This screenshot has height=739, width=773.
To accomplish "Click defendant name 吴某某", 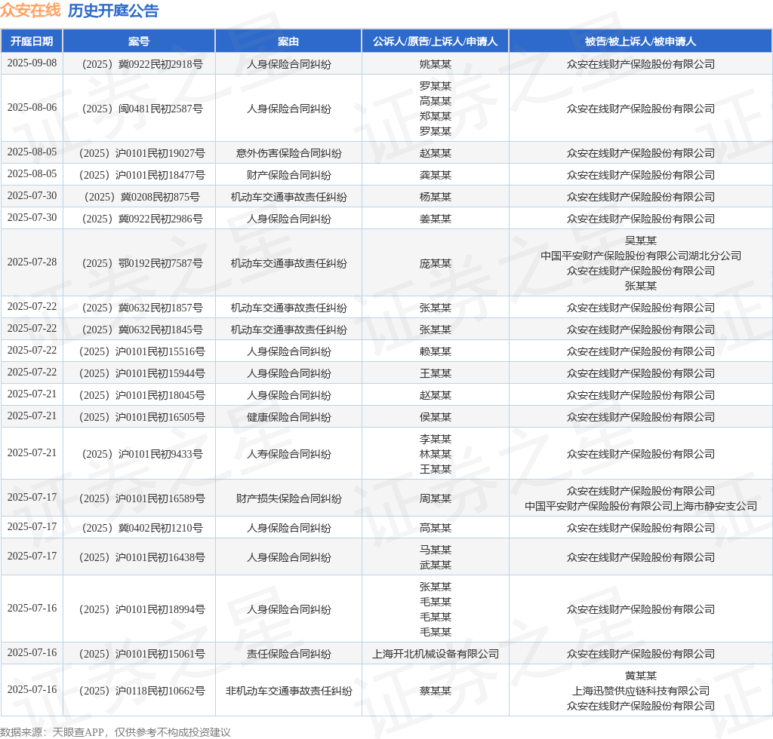I will (640, 241).
